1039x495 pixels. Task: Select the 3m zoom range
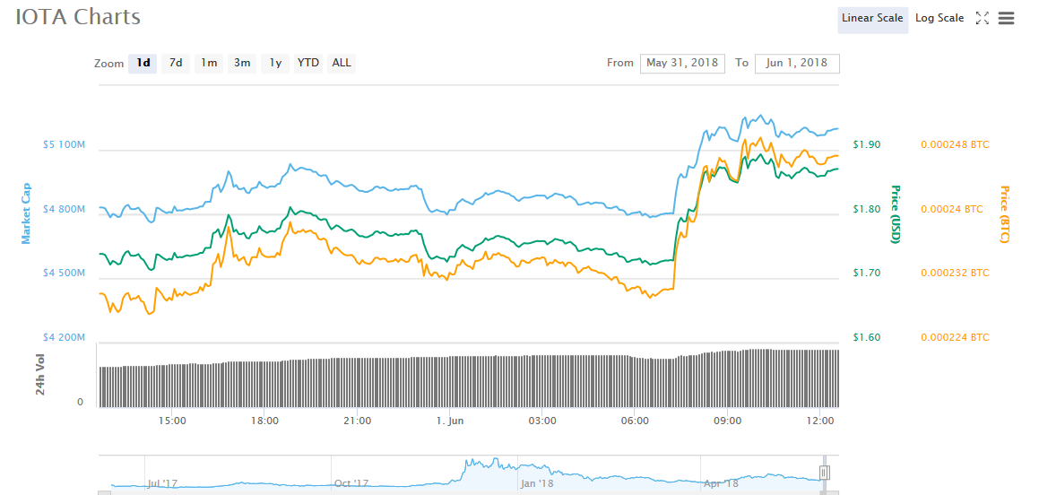[x=242, y=63]
